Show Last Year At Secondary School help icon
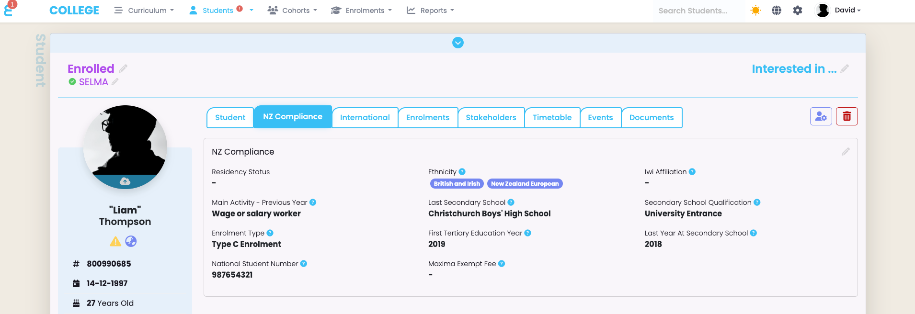 (754, 233)
